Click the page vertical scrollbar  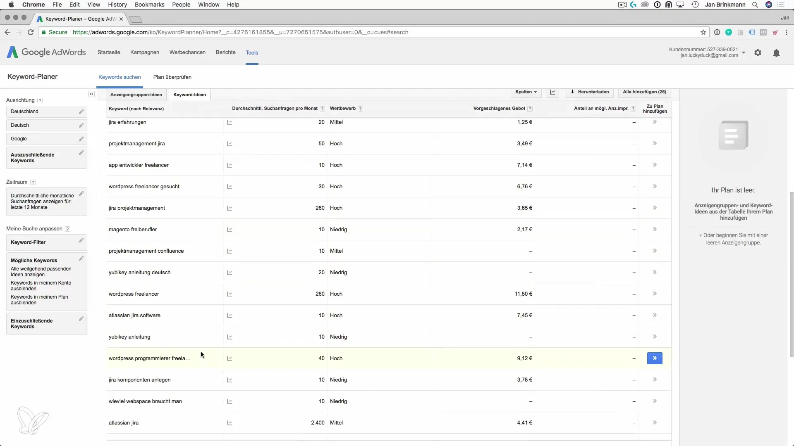[x=792, y=274]
